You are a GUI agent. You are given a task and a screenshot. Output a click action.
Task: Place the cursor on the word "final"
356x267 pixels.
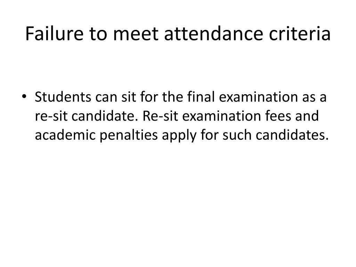point(201,97)
